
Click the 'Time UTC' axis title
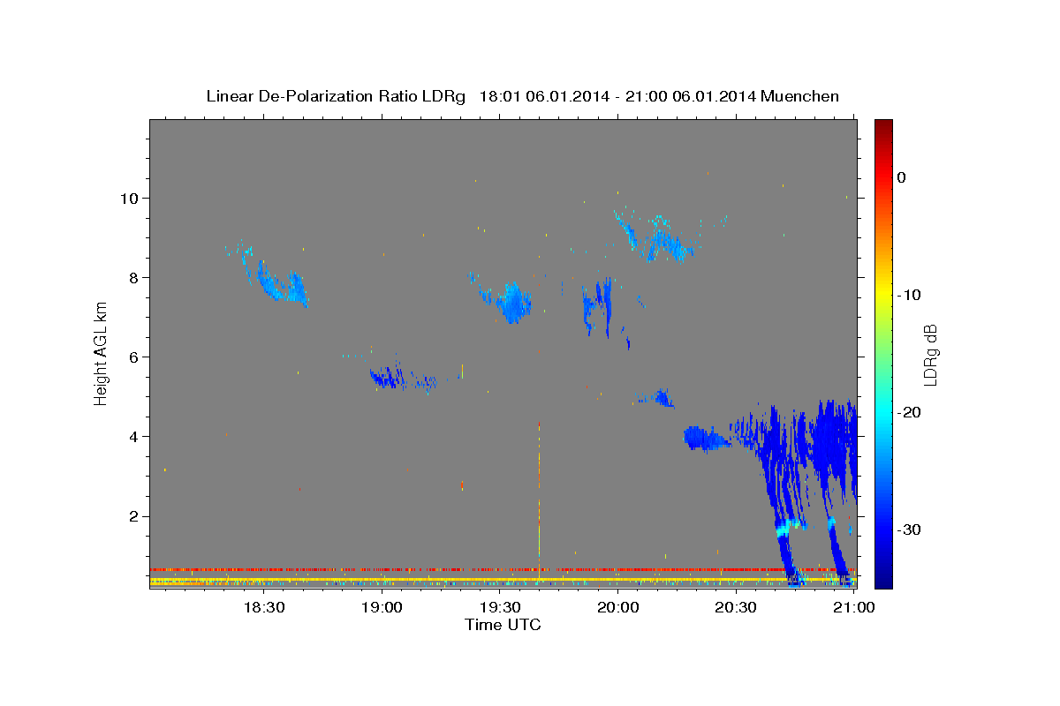pyautogui.click(x=503, y=625)
